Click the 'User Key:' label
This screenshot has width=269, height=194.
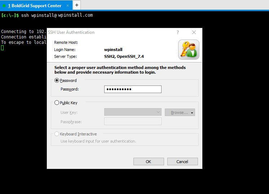(69, 112)
